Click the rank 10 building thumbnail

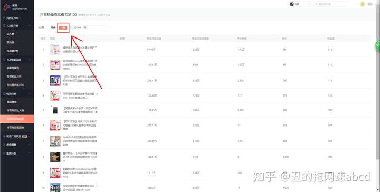(55, 188)
